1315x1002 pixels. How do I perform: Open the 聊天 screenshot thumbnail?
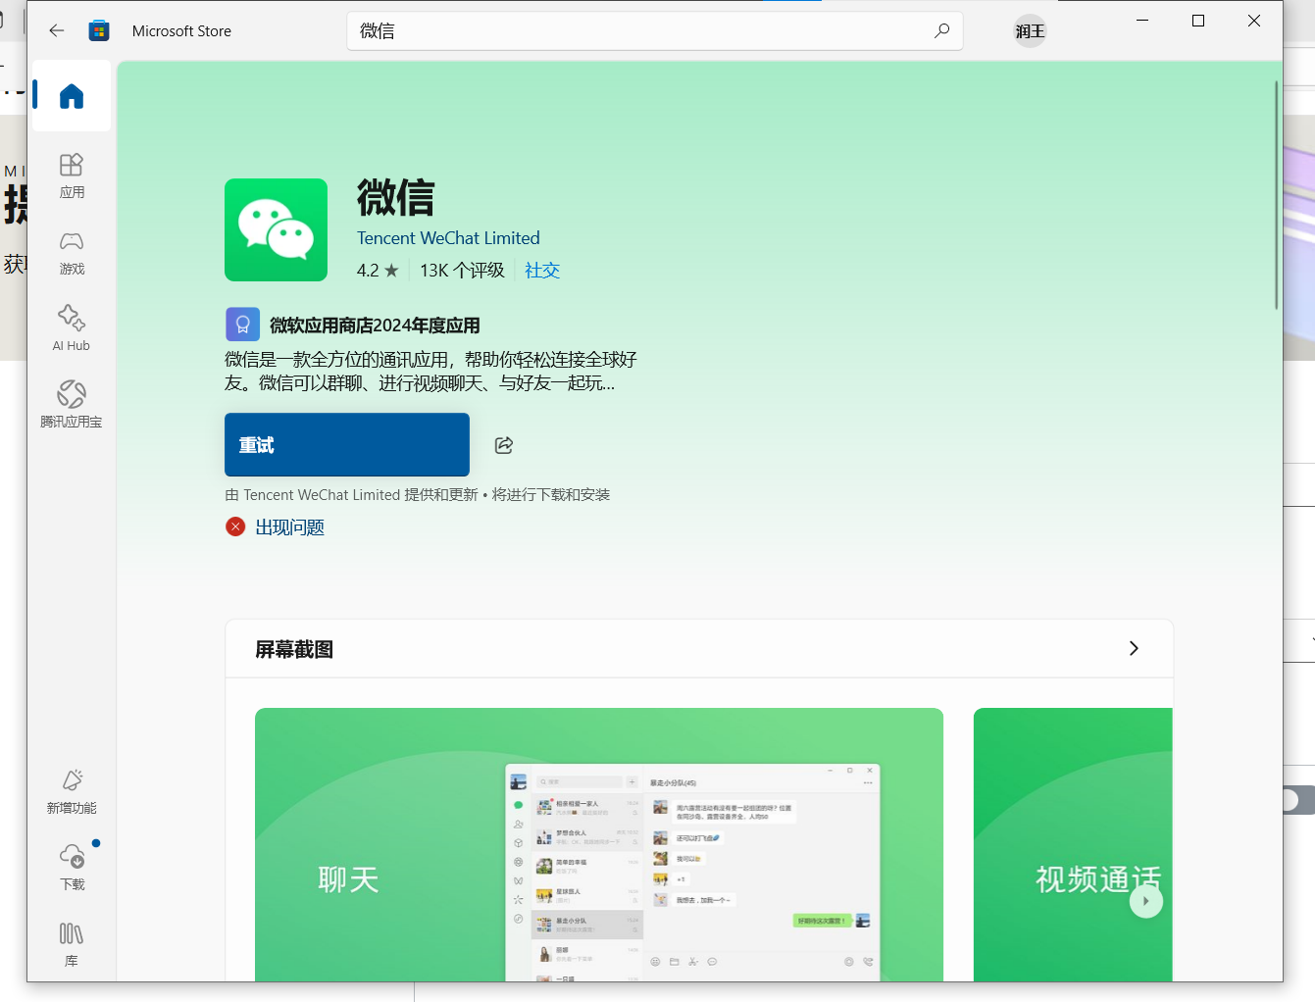tap(599, 844)
